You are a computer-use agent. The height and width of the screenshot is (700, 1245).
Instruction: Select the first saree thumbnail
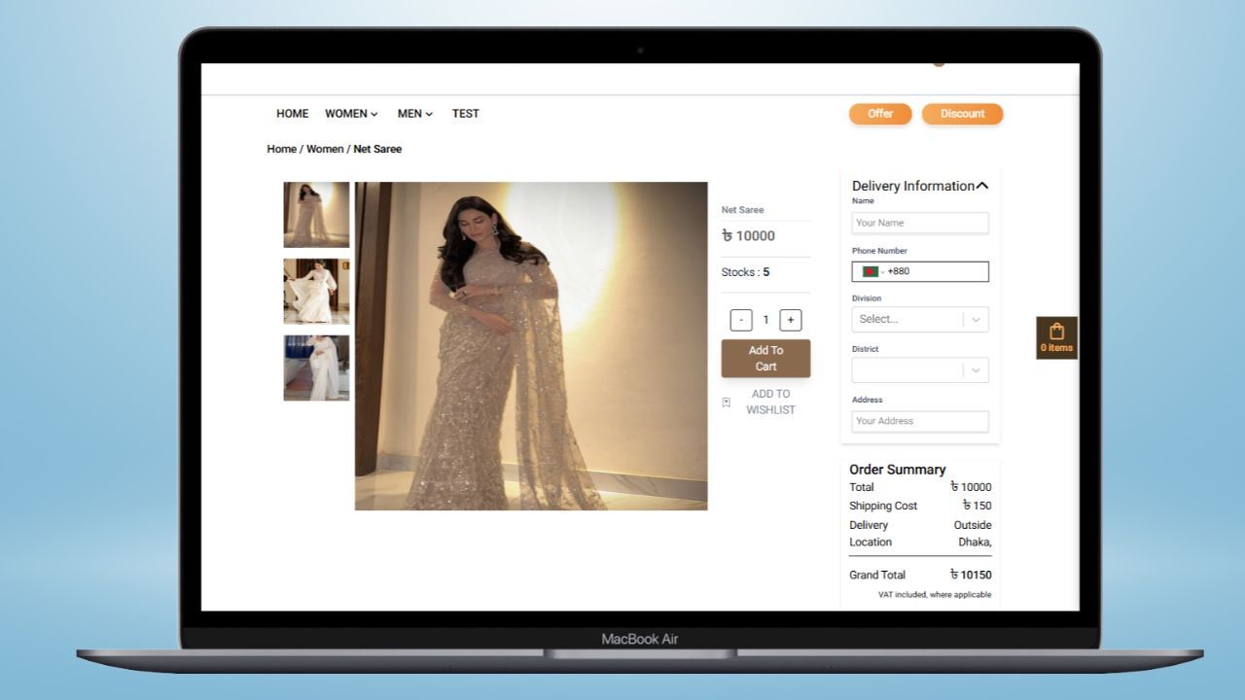pyautogui.click(x=316, y=215)
